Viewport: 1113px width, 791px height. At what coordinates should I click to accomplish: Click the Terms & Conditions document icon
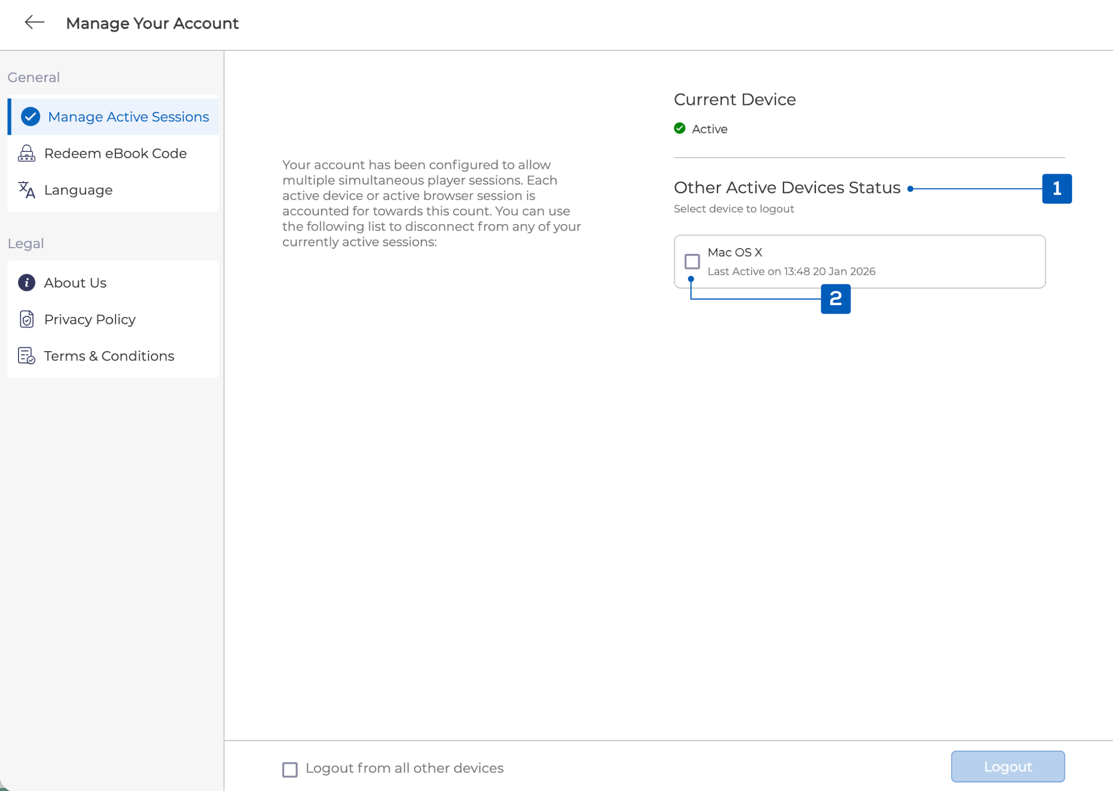click(27, 356)
